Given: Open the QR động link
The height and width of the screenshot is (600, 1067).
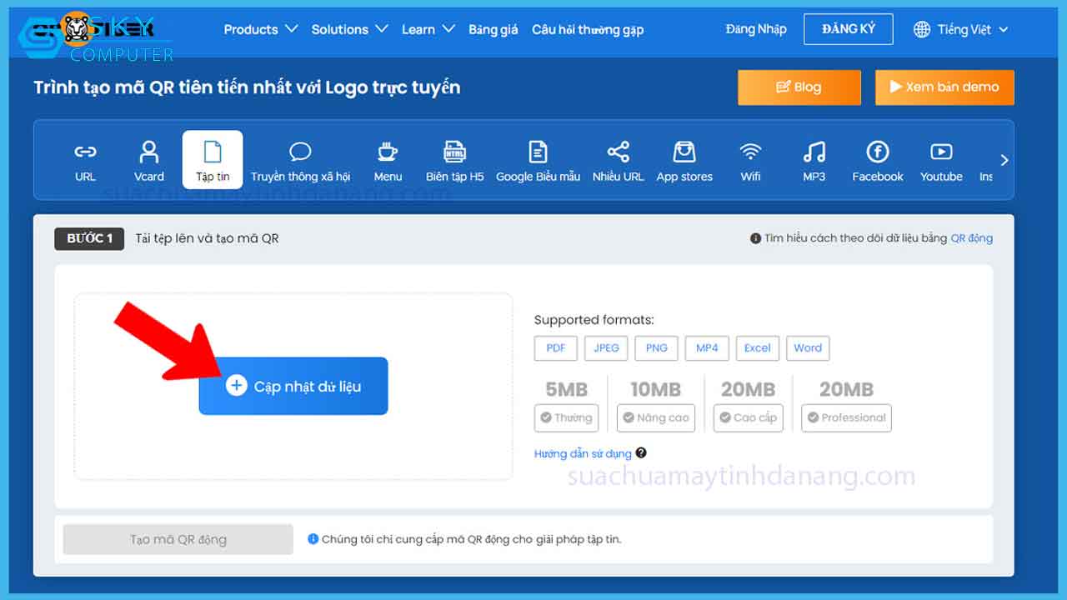Looking at the screenshot, I should click(971, 238).
